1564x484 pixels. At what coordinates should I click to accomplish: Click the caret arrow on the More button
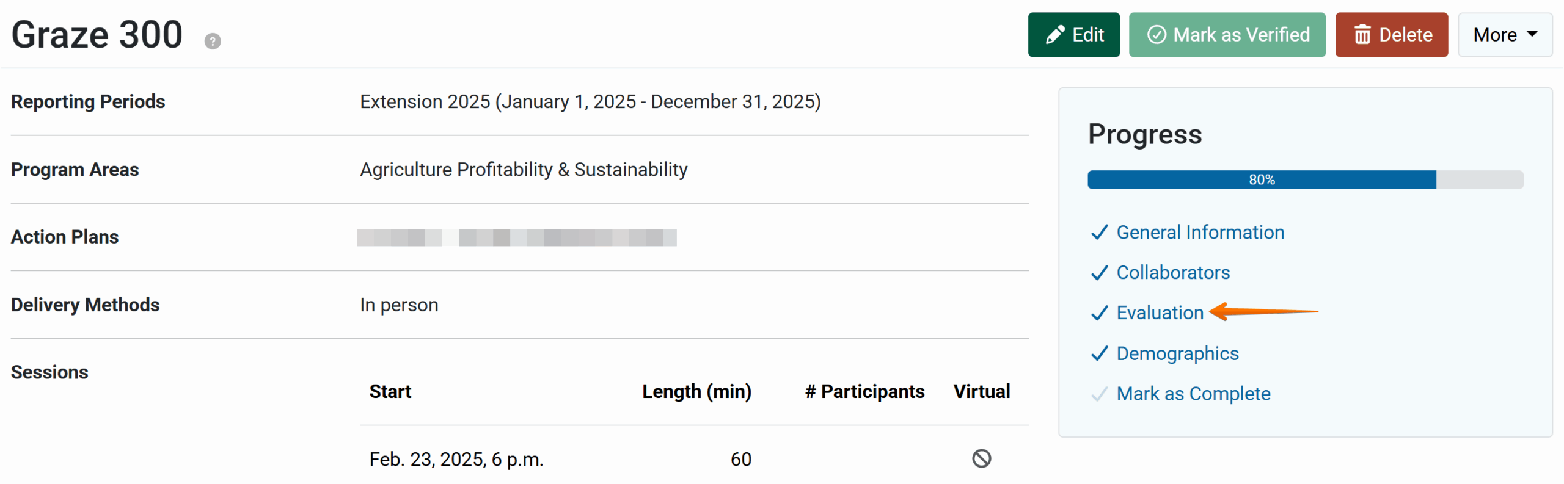click(1532, 34)
